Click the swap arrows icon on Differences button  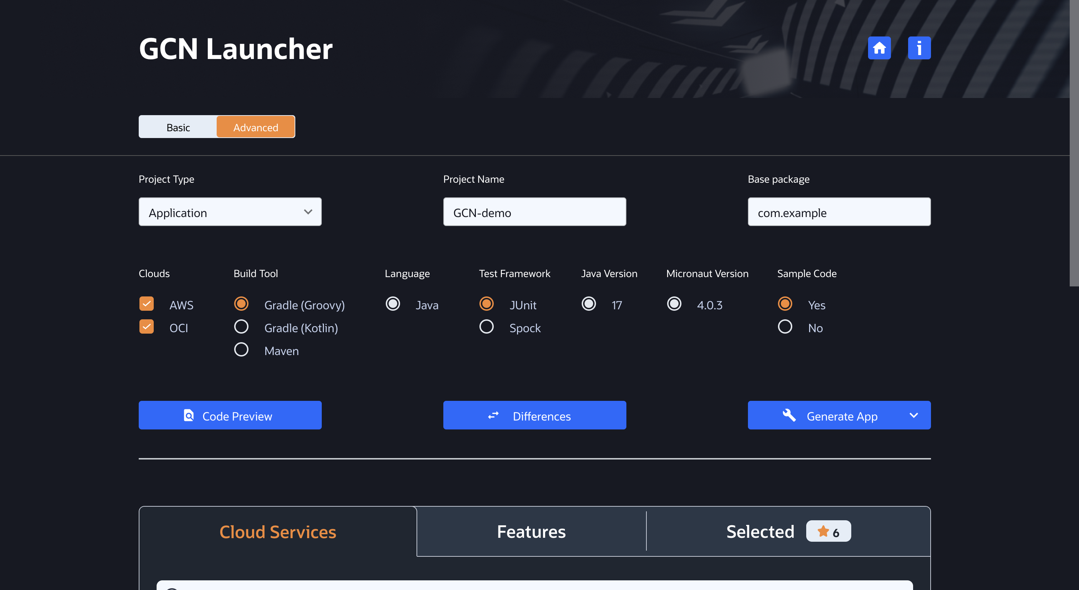pyautogui.click(x=493, y=415)
